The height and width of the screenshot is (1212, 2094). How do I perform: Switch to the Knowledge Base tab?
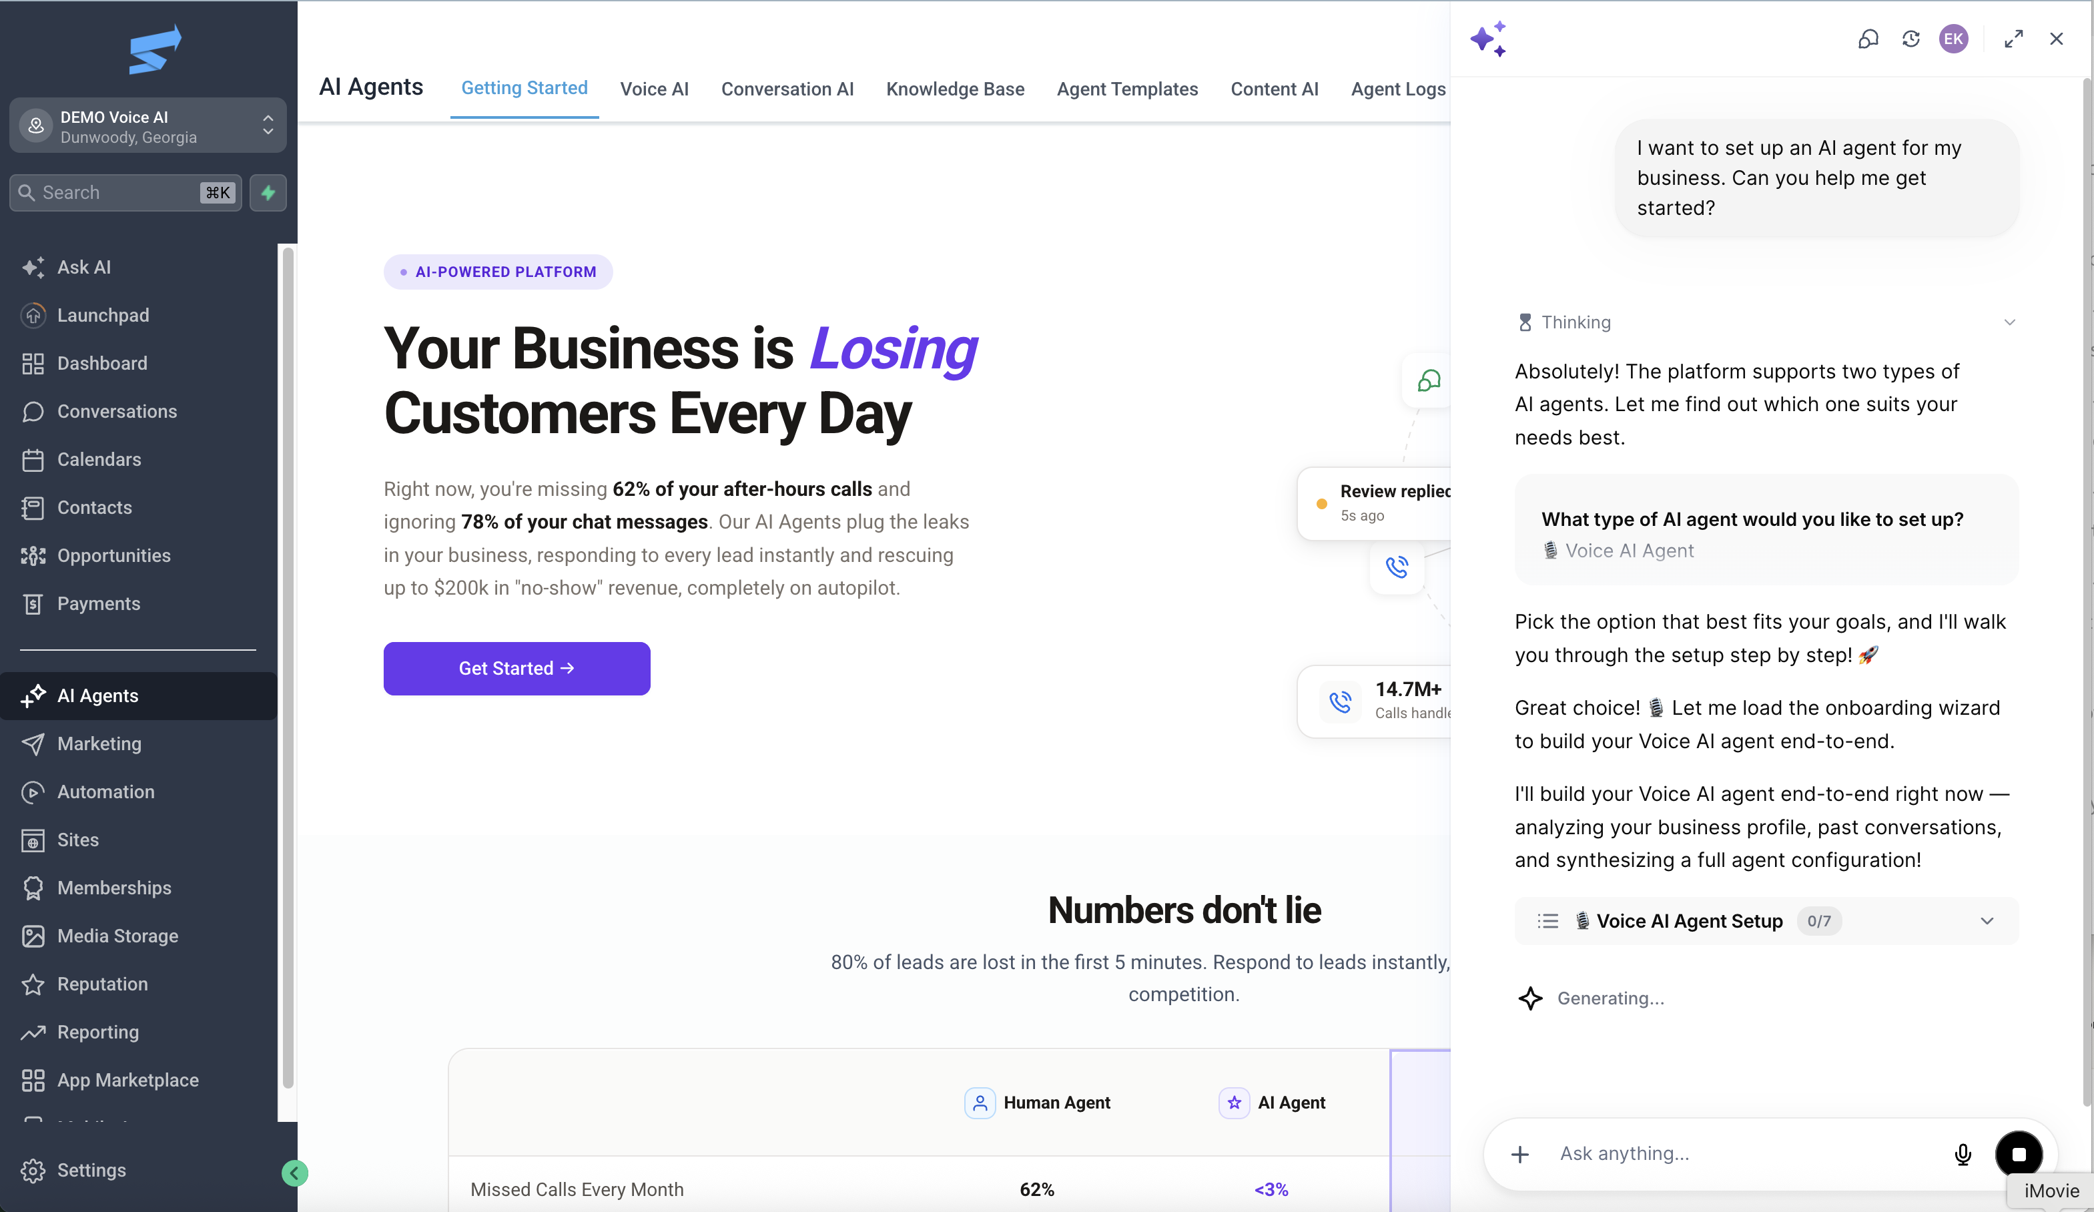(x=955, y=89)
